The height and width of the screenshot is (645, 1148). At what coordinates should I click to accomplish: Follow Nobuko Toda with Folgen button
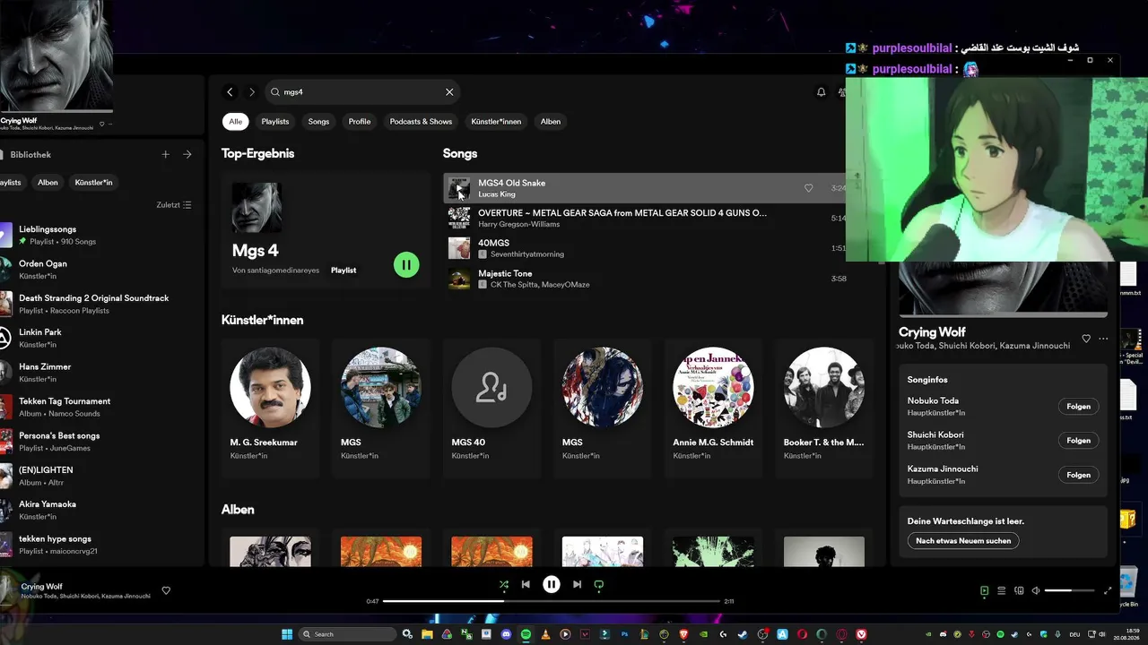pos(1078,407)
